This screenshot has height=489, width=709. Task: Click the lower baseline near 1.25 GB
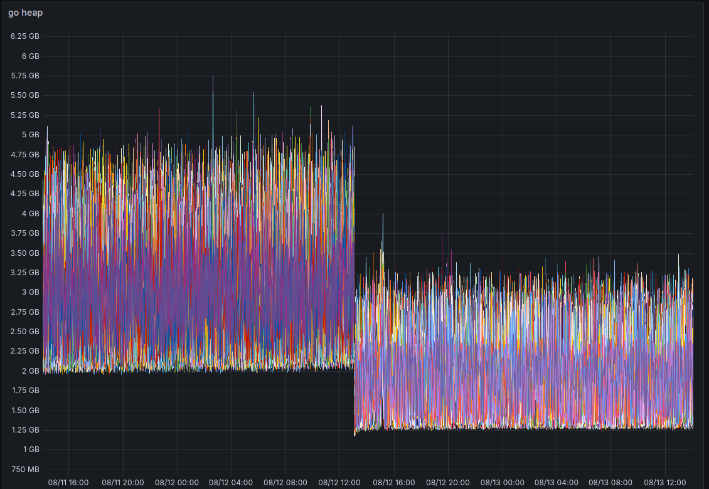coord(533,428)
